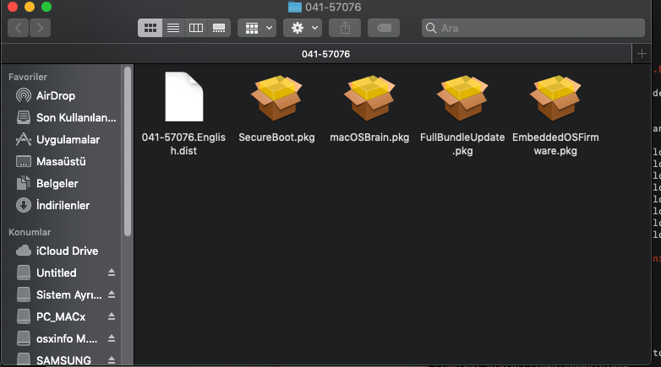Switch to gallery view mode
This screenshot has width=661, height=367.
[219, 28]
